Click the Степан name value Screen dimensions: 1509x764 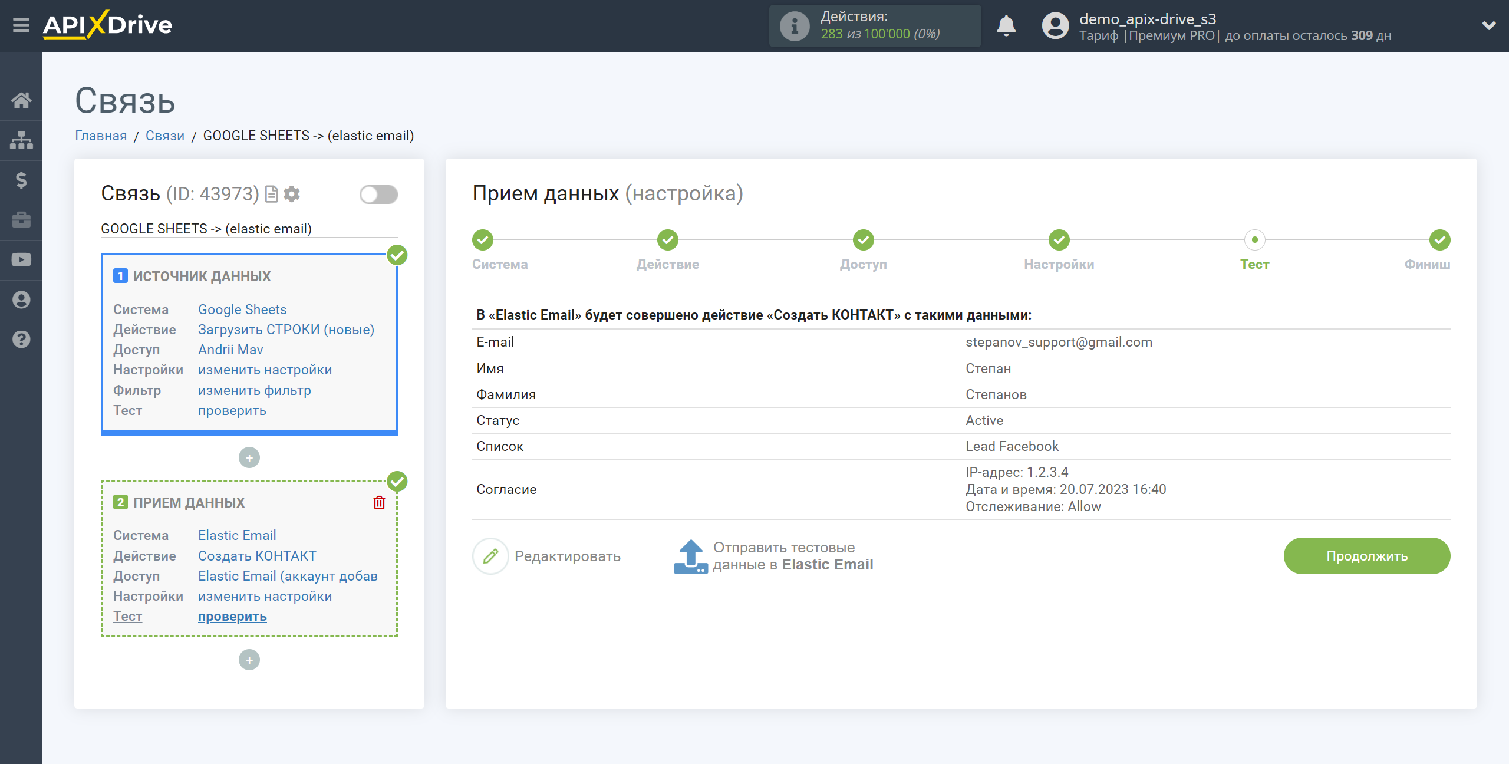click(x=989, y=368)
